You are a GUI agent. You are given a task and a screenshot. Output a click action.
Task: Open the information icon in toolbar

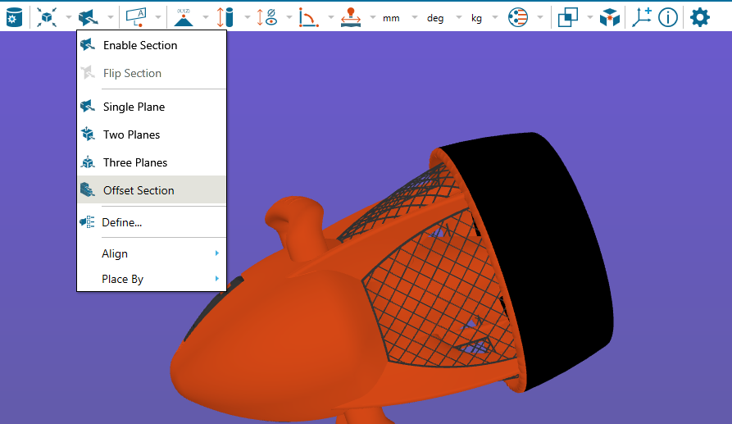[x=668, y=16]
